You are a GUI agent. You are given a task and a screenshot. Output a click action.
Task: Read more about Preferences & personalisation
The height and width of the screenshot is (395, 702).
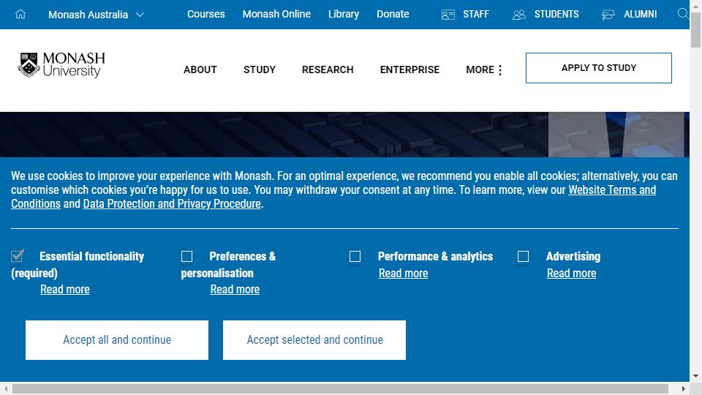click(235, 290)
